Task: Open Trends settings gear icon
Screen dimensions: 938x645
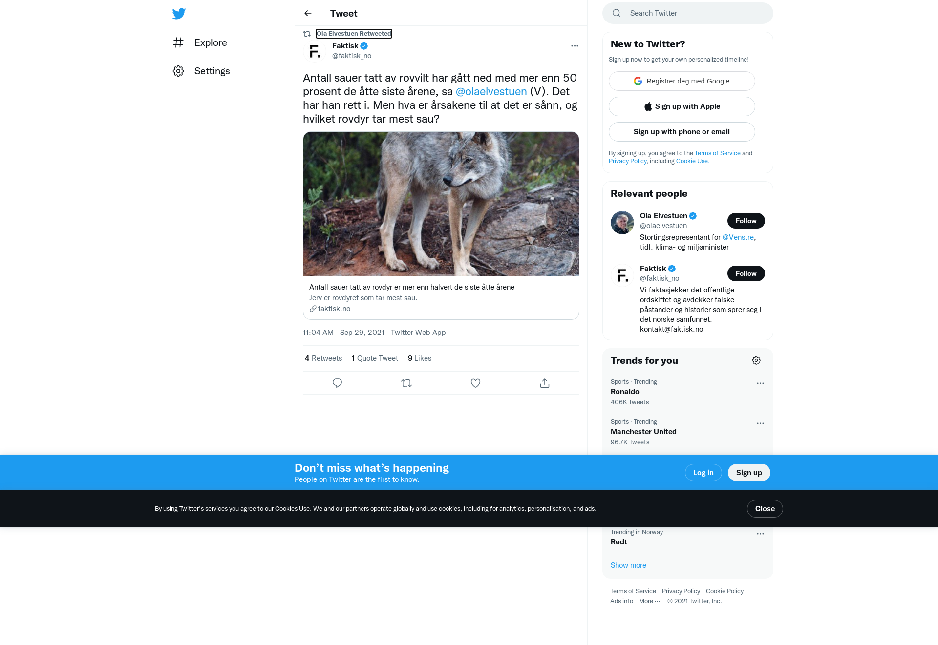Action: [x=756, y=360]
